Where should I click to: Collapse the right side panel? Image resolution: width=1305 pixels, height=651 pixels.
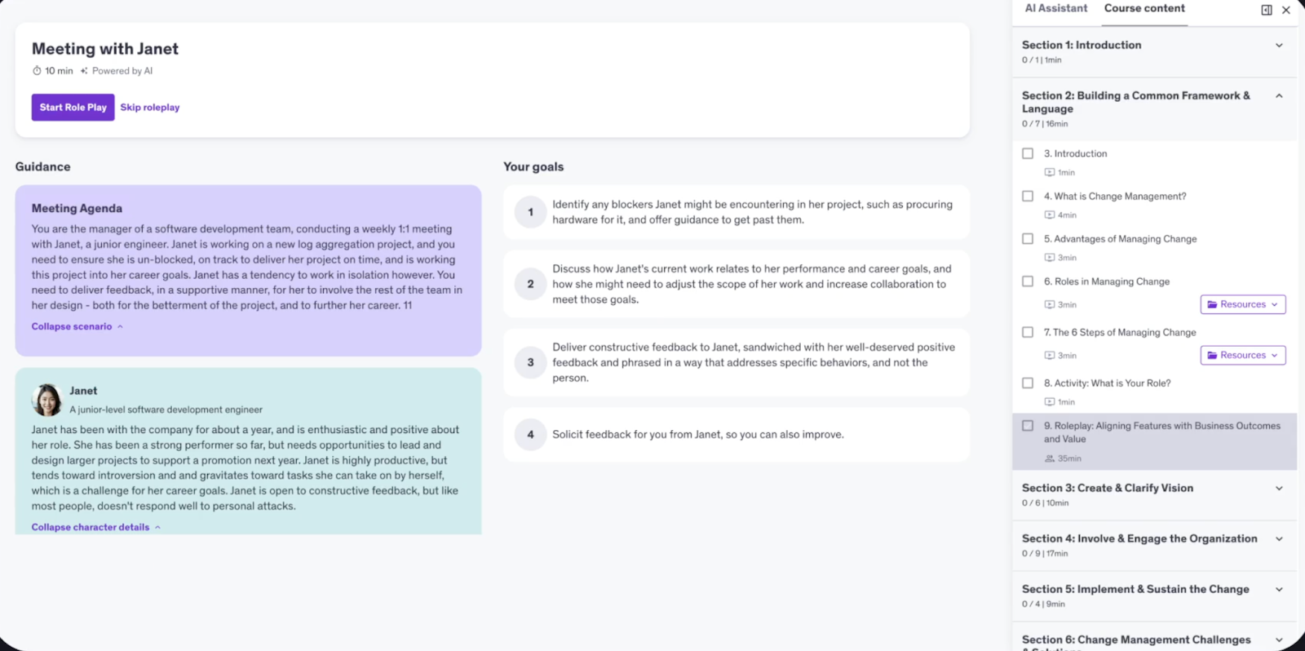pyautogui.click(x=1265, y=9)
